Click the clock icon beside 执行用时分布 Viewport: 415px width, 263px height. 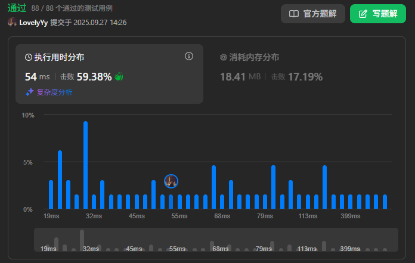[29, 58]
